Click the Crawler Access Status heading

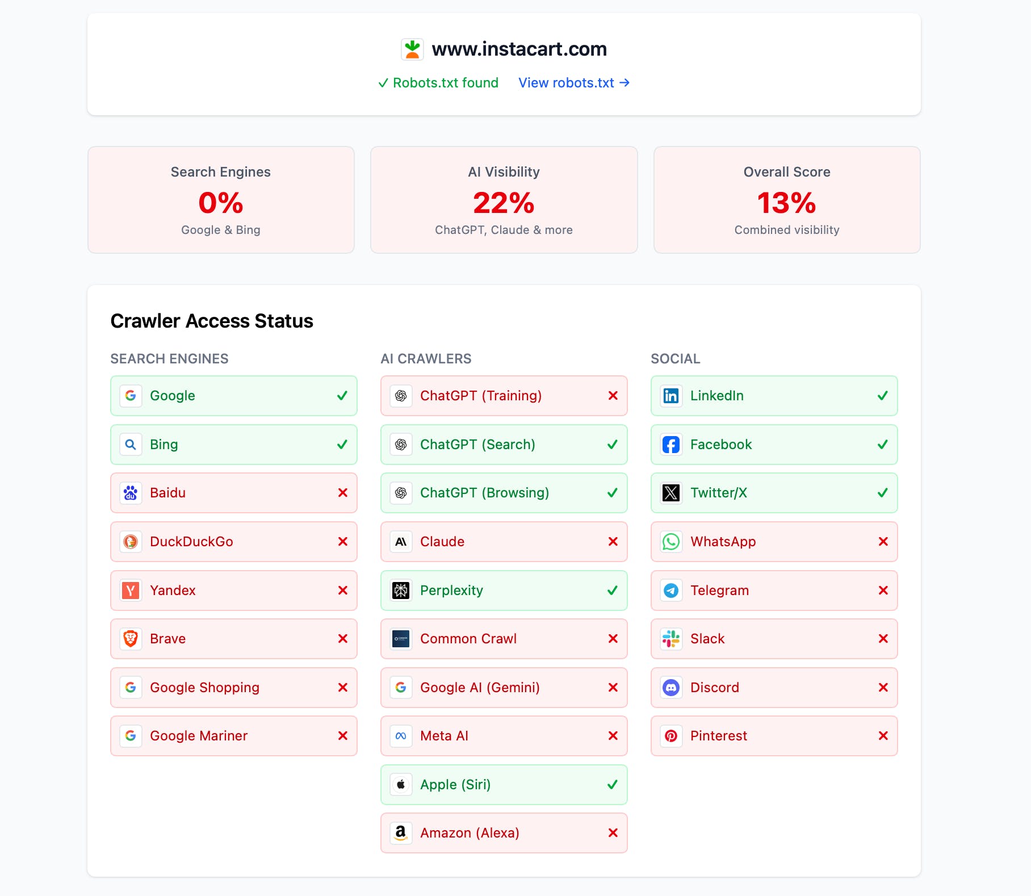click(x=212, y=321)
